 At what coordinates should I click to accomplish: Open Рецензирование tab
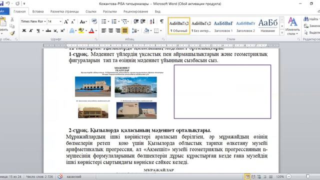135,11
